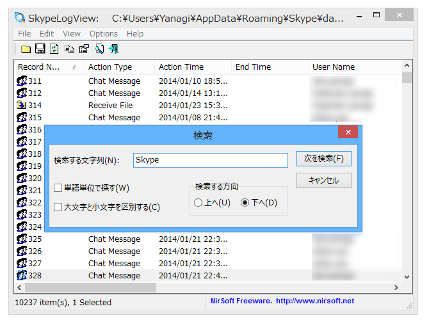Select the chat icon of record 327

(22, 263)
